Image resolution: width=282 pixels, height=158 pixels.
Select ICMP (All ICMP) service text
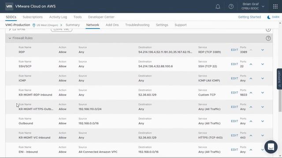[209, 80]
